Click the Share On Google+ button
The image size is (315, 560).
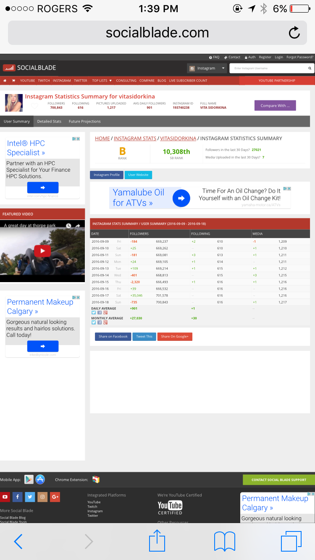(x=175, y=336)
